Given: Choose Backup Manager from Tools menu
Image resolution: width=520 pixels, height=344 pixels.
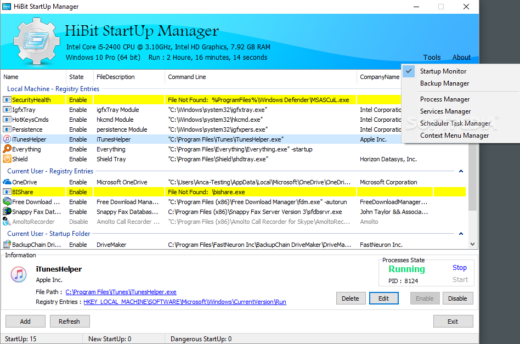Looking at the screenshot, I should coord(444,83).
